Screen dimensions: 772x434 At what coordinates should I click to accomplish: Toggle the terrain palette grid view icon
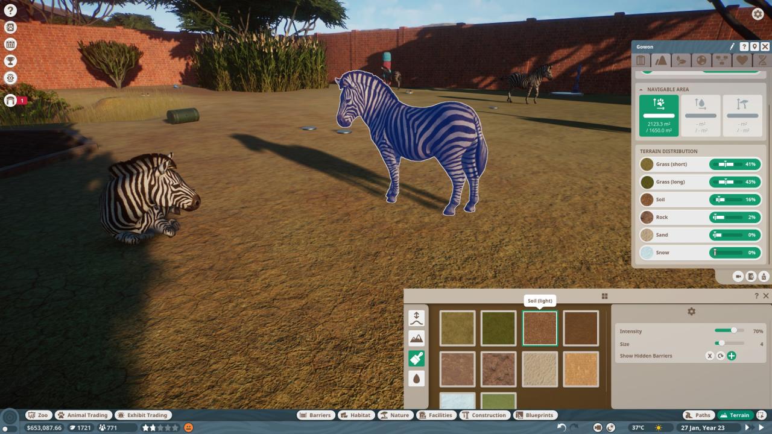coord(604,296)
